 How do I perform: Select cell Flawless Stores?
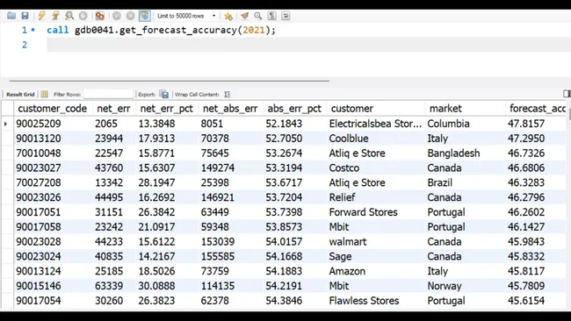tap(364, 301)
